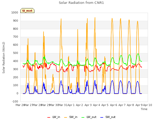Image resolution: width=163 pixels, height=122 pixels.
Task: Click the Apr 10 x-axis label
Action: click(x=148, y=105)
